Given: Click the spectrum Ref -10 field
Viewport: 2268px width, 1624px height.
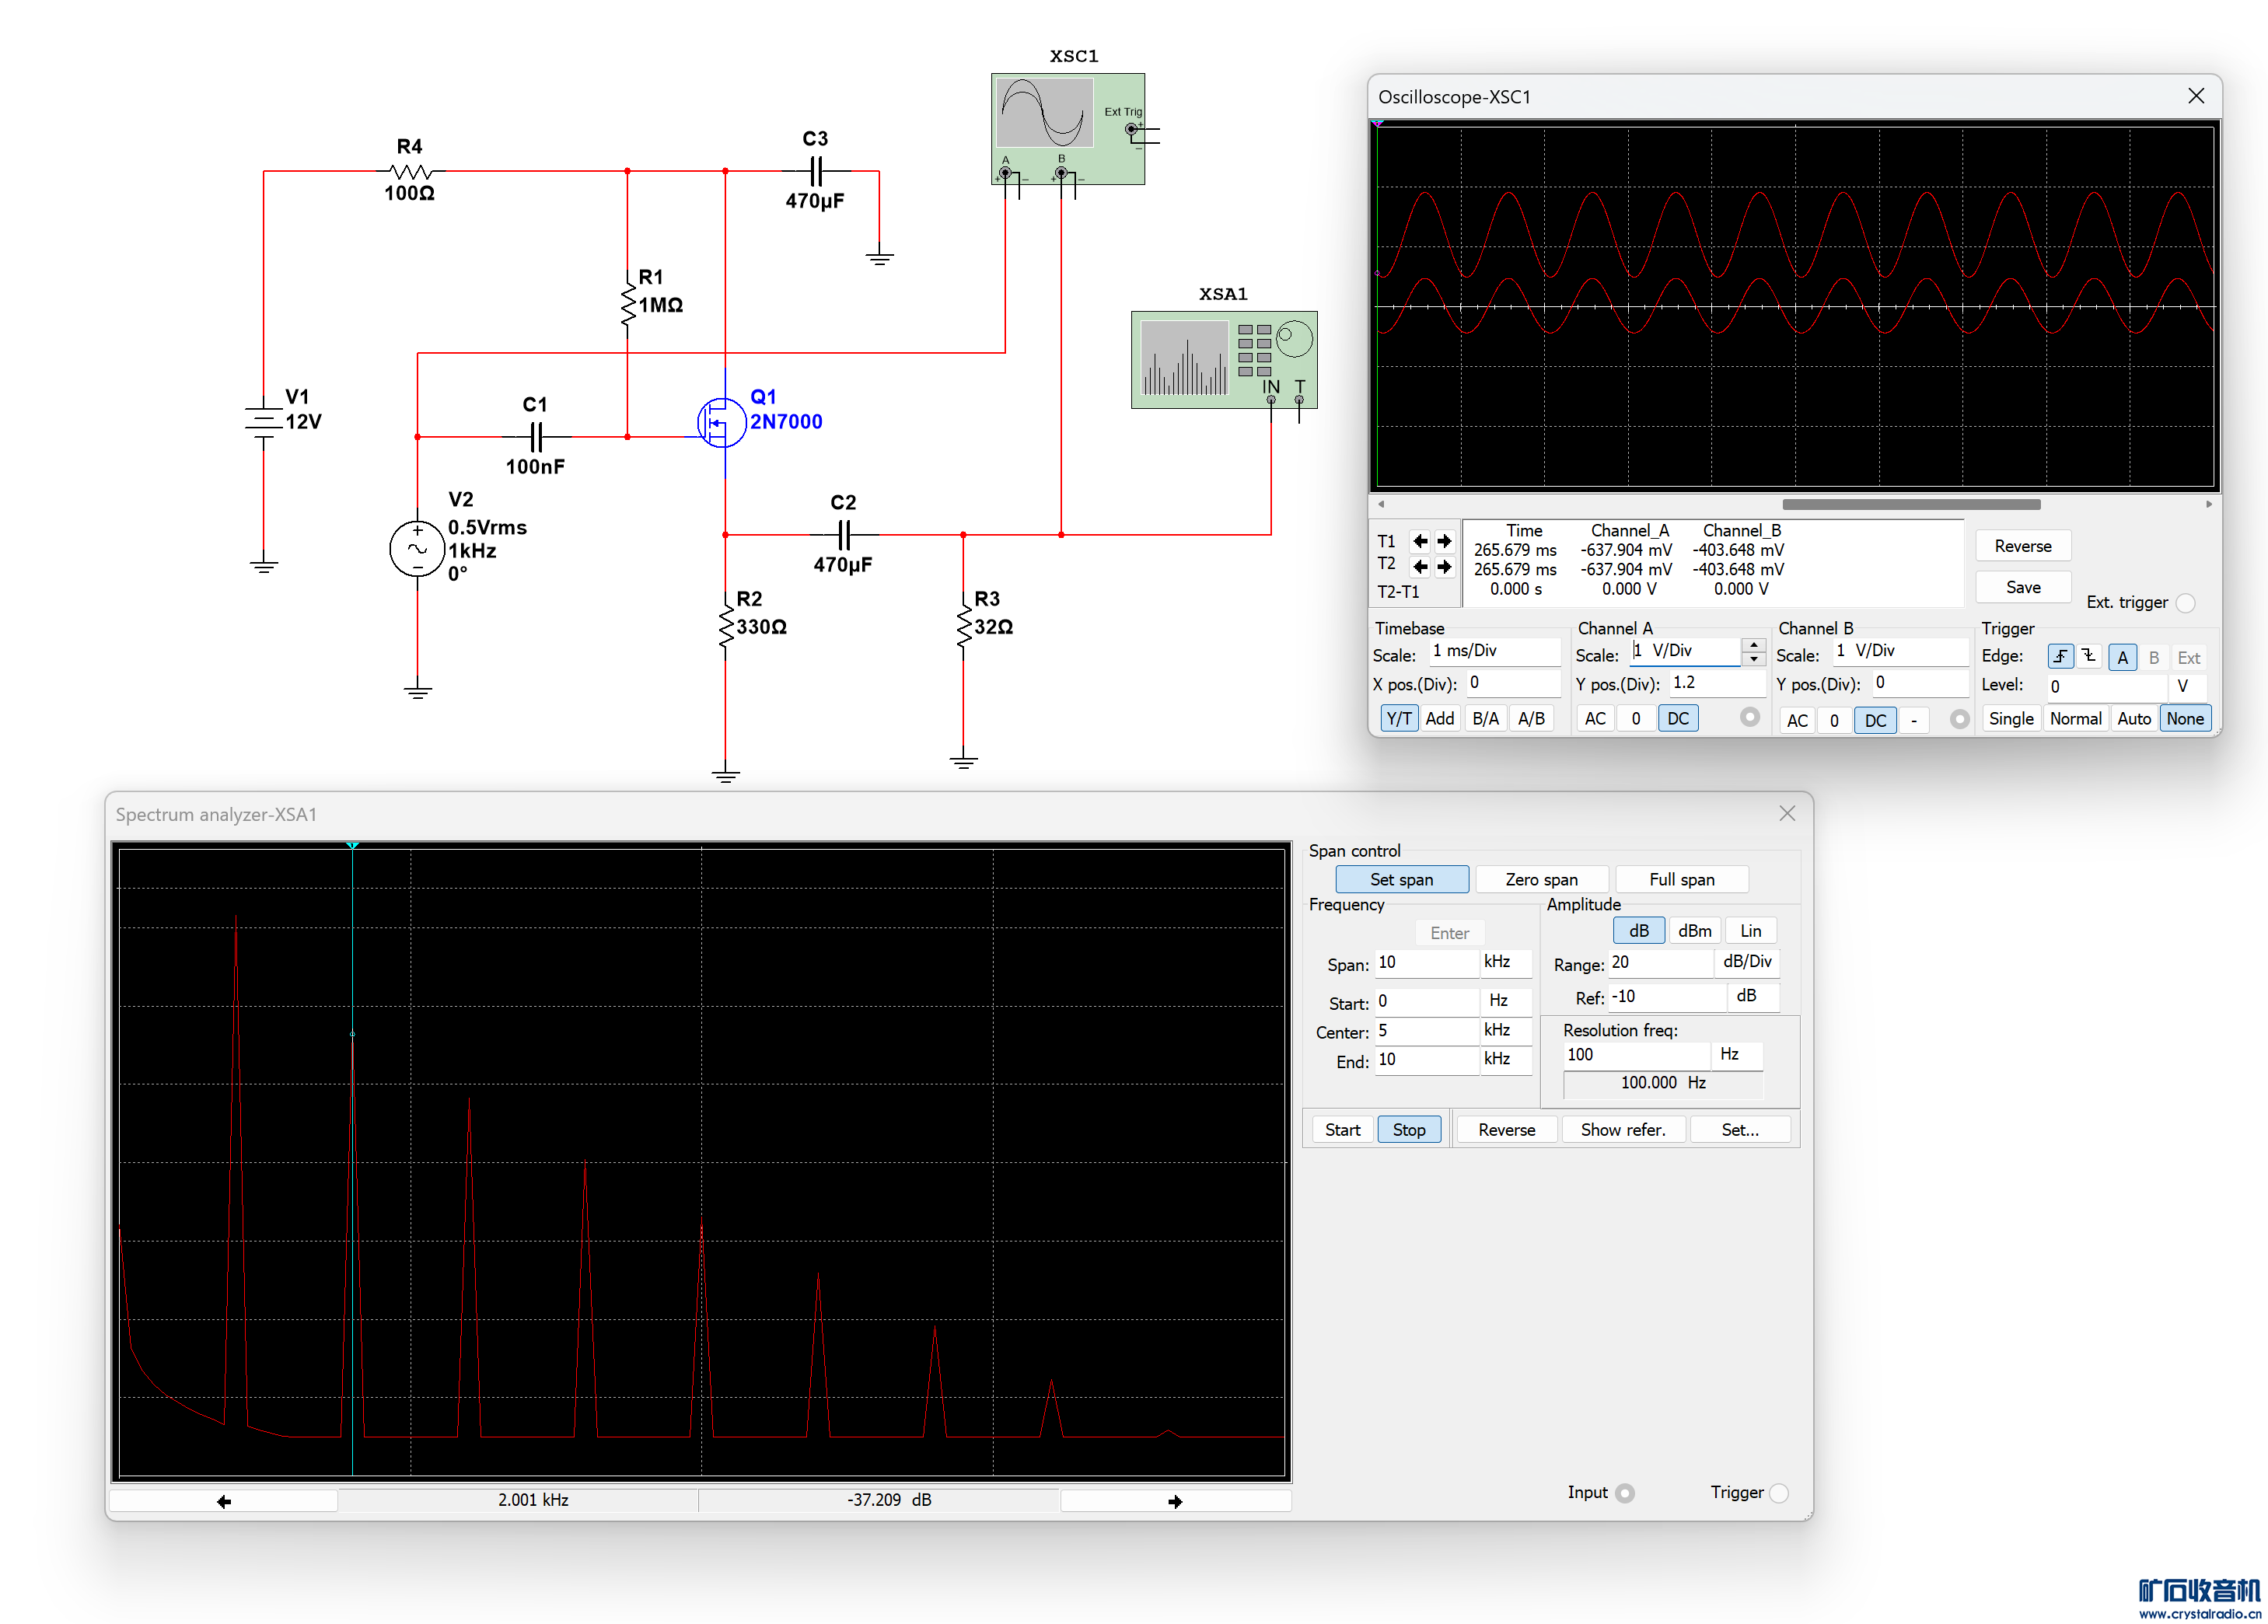Looking at the screenshot, I should (x=1667, y=996).
